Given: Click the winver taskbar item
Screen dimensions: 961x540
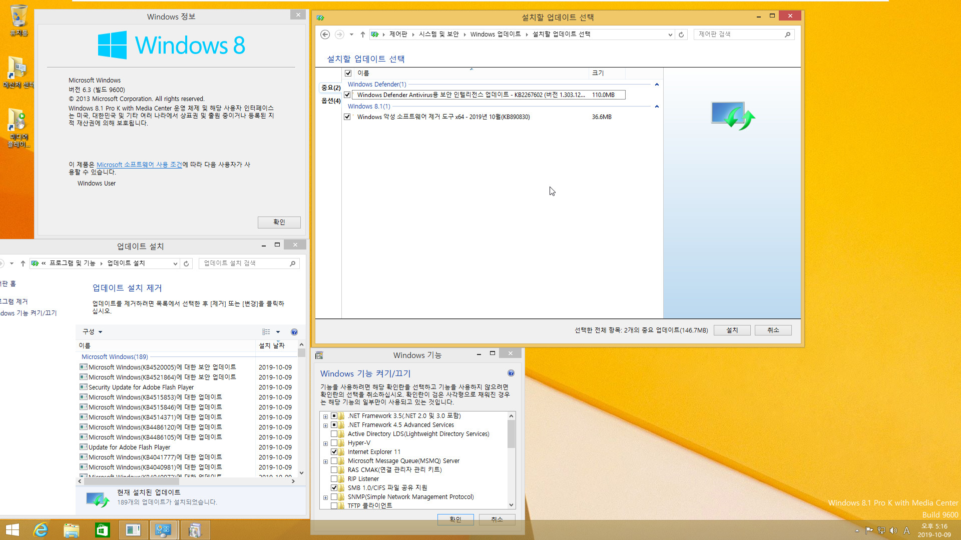Looking at the screenshot, I should point(133,530).
